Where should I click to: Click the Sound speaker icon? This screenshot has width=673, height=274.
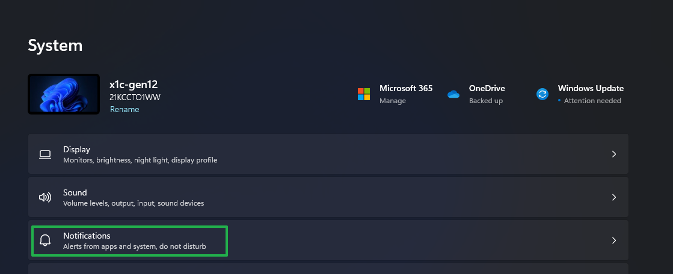click(x=45, y=197)
